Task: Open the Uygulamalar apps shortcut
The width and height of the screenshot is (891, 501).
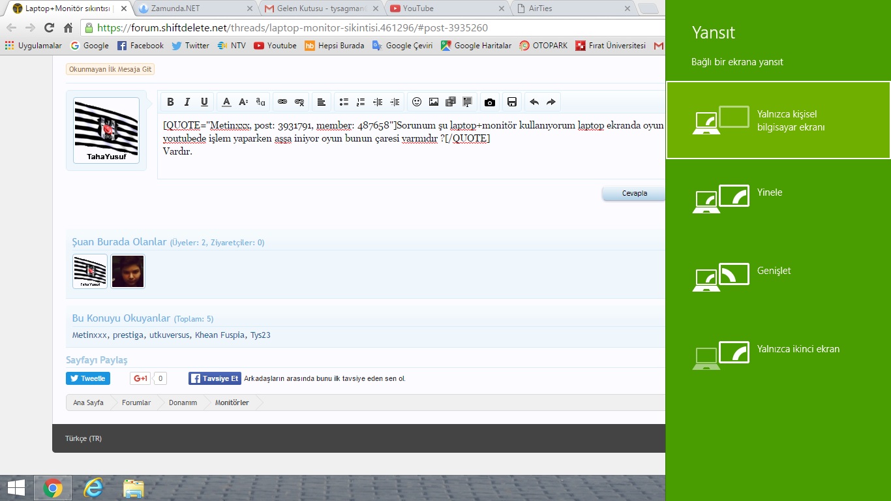Action: (x=33, y=46)
